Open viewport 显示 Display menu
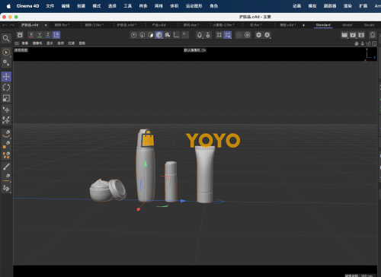 point(50,43)
